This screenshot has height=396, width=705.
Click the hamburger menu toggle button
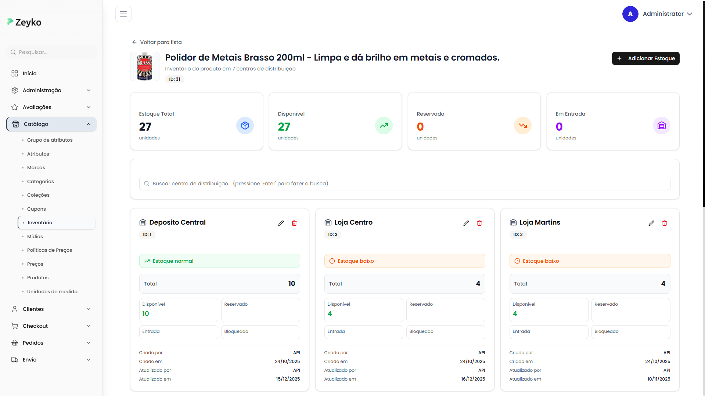click(123, 14)
